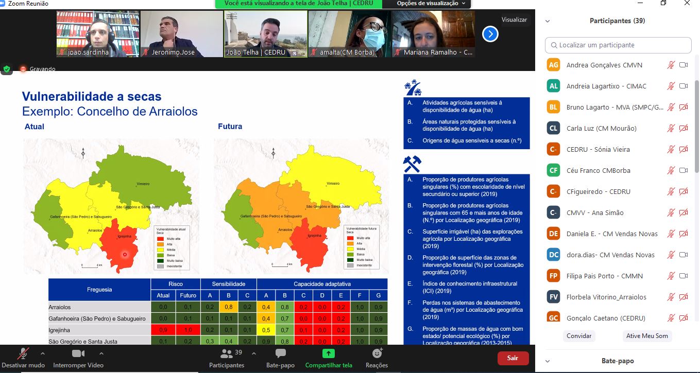Click green encryption shield icon

click(x=7, y=69)
